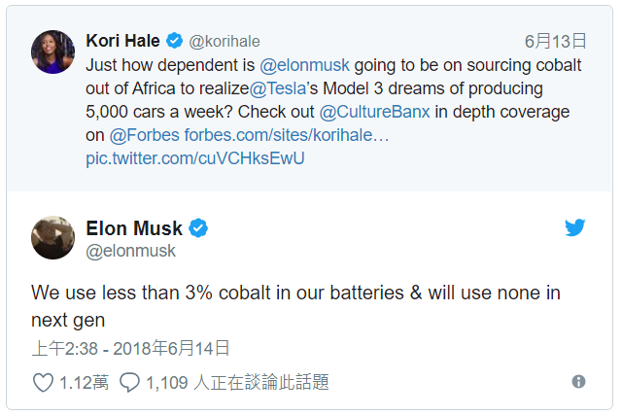
Task: Open the forbes.com/sites/korihale article link
Action: point(287,135)
